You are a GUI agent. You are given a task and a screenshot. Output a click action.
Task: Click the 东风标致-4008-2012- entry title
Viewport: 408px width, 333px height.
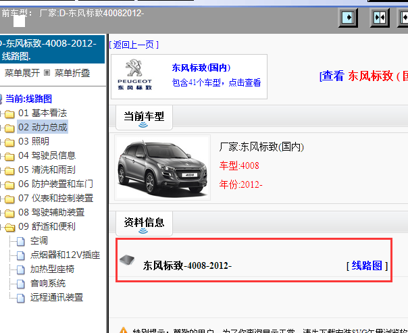[187, 265]
